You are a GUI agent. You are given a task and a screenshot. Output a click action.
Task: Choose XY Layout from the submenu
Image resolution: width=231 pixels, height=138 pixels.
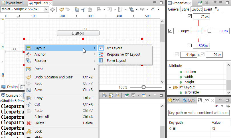tap(125, 48)
